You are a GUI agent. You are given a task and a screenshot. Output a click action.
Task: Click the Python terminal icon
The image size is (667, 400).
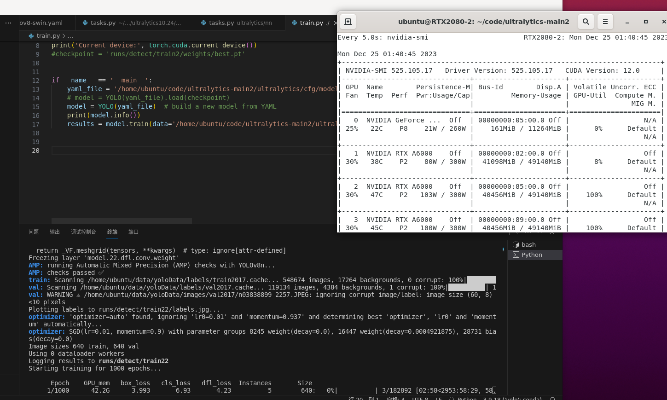coord(516,255)
